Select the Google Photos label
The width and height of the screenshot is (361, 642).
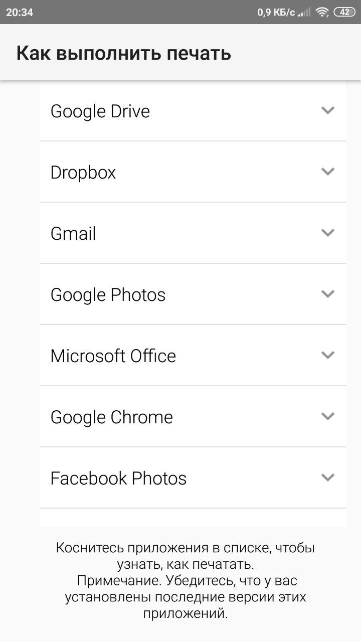click(x=108, y=295)
